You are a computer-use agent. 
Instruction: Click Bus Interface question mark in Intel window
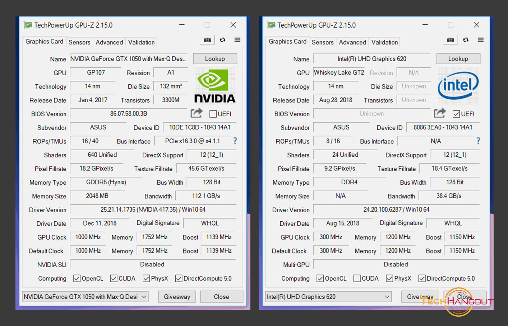pyautogui.click(x=478, y=141)
